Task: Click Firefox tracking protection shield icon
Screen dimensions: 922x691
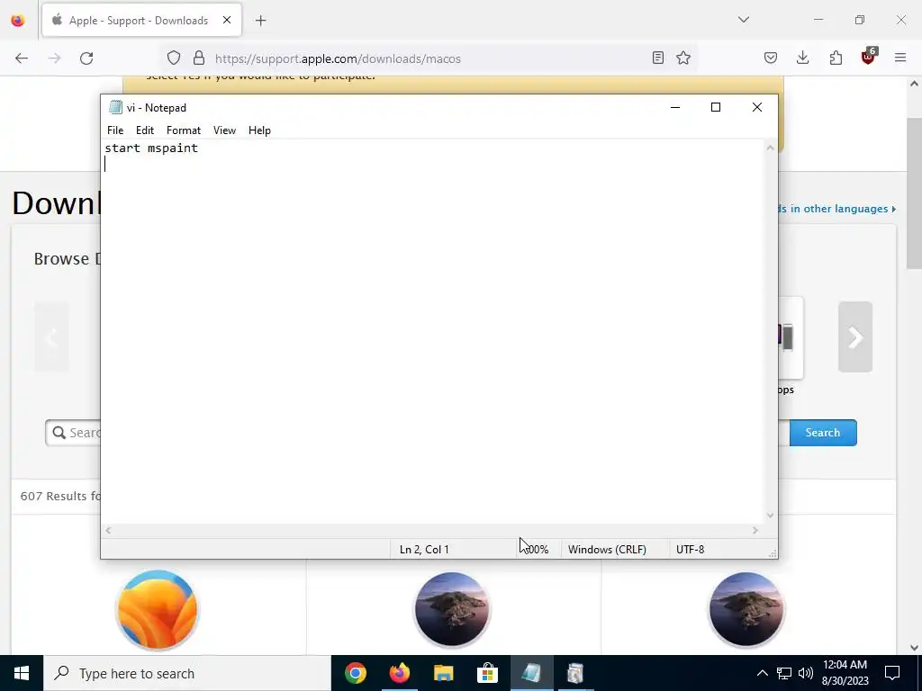Action: [174, 58]
